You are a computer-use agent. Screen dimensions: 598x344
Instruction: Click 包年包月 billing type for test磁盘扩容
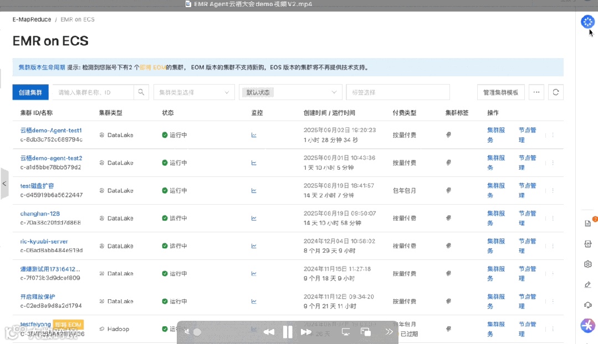pos(404,190)
